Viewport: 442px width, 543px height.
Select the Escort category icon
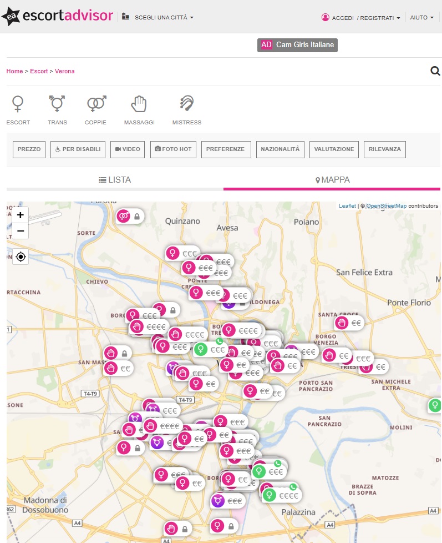pyautogui.click(x=18, y=104)
